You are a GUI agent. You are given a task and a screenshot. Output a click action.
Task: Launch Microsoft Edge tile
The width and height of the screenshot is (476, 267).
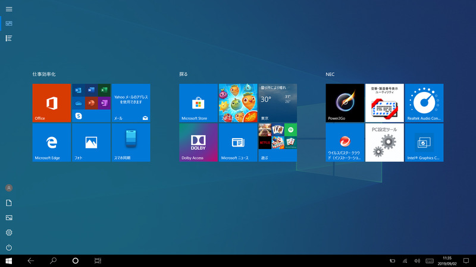(52, 142)
